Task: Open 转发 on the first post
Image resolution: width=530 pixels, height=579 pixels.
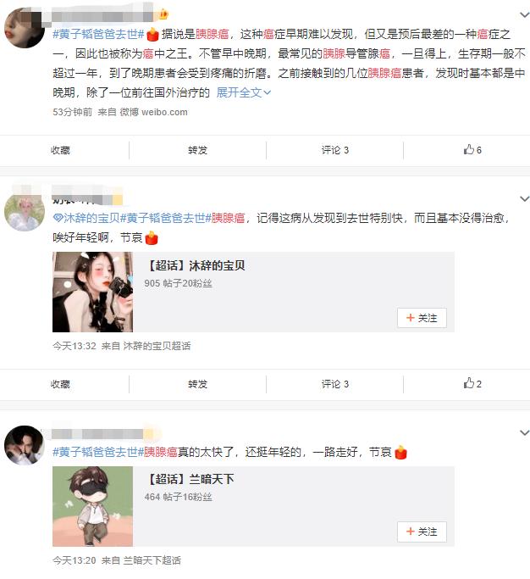Action: [x=197, y=150]
